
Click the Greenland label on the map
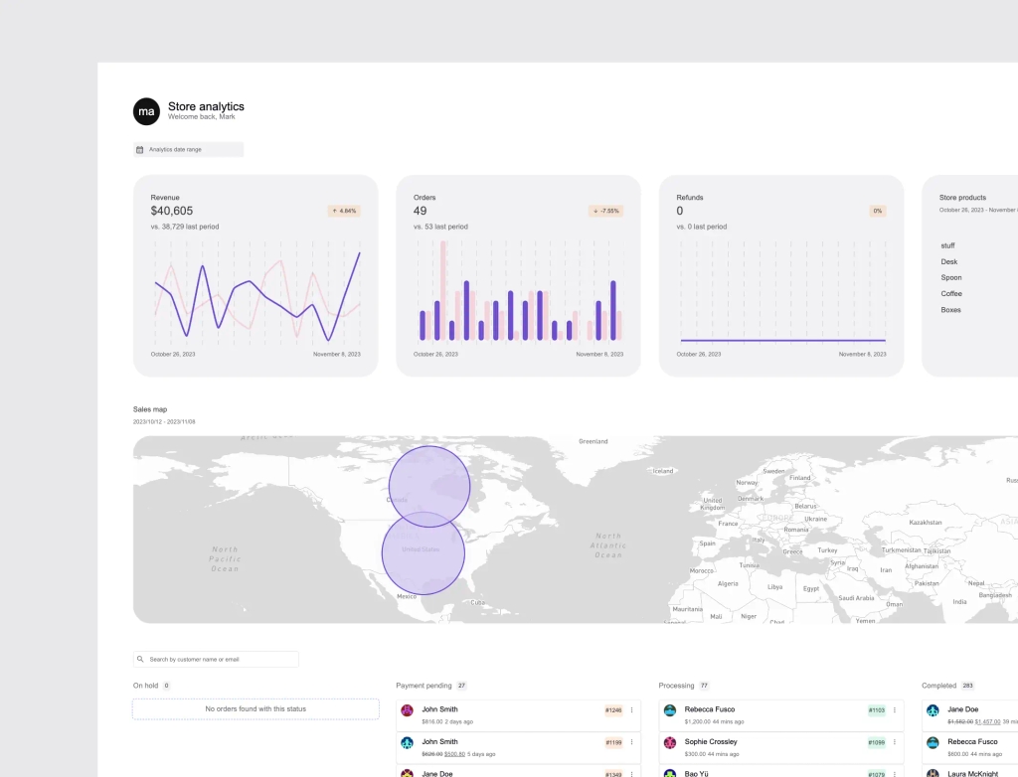(x=593, y=441)
